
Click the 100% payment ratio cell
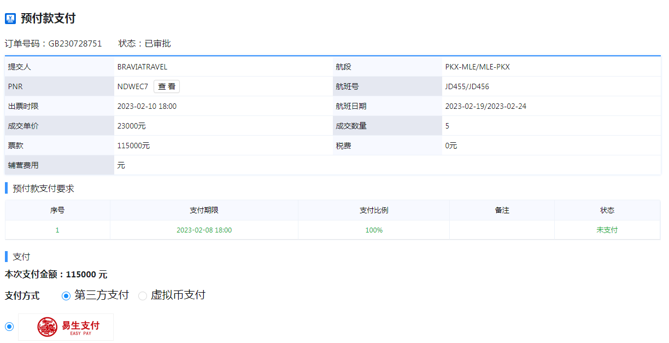374,230
